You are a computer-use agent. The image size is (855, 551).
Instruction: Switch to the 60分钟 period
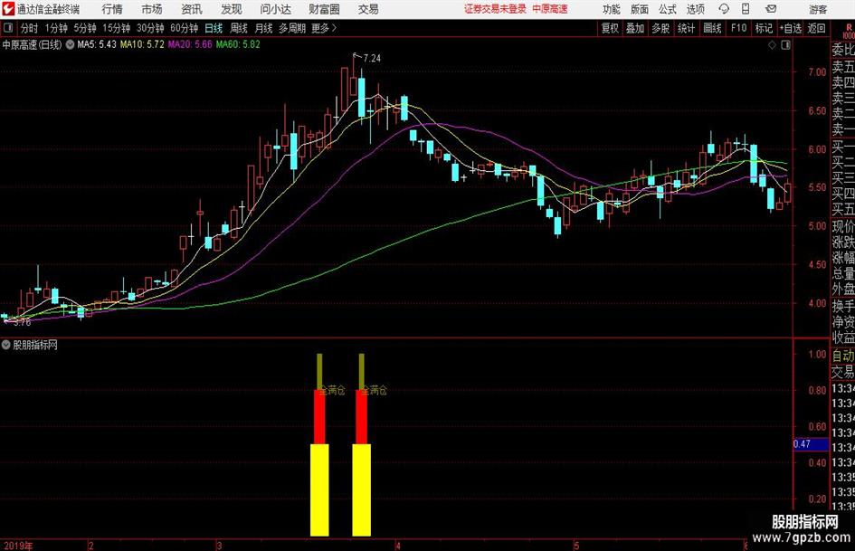[x=185, y=28]
